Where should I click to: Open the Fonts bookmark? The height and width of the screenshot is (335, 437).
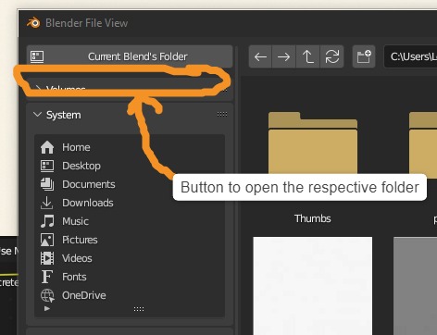[130, 277]
